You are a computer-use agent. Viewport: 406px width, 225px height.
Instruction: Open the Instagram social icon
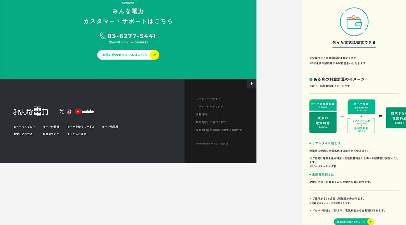coord(69,111)
